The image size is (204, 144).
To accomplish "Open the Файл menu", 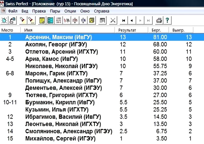I will tap(13, 11).
